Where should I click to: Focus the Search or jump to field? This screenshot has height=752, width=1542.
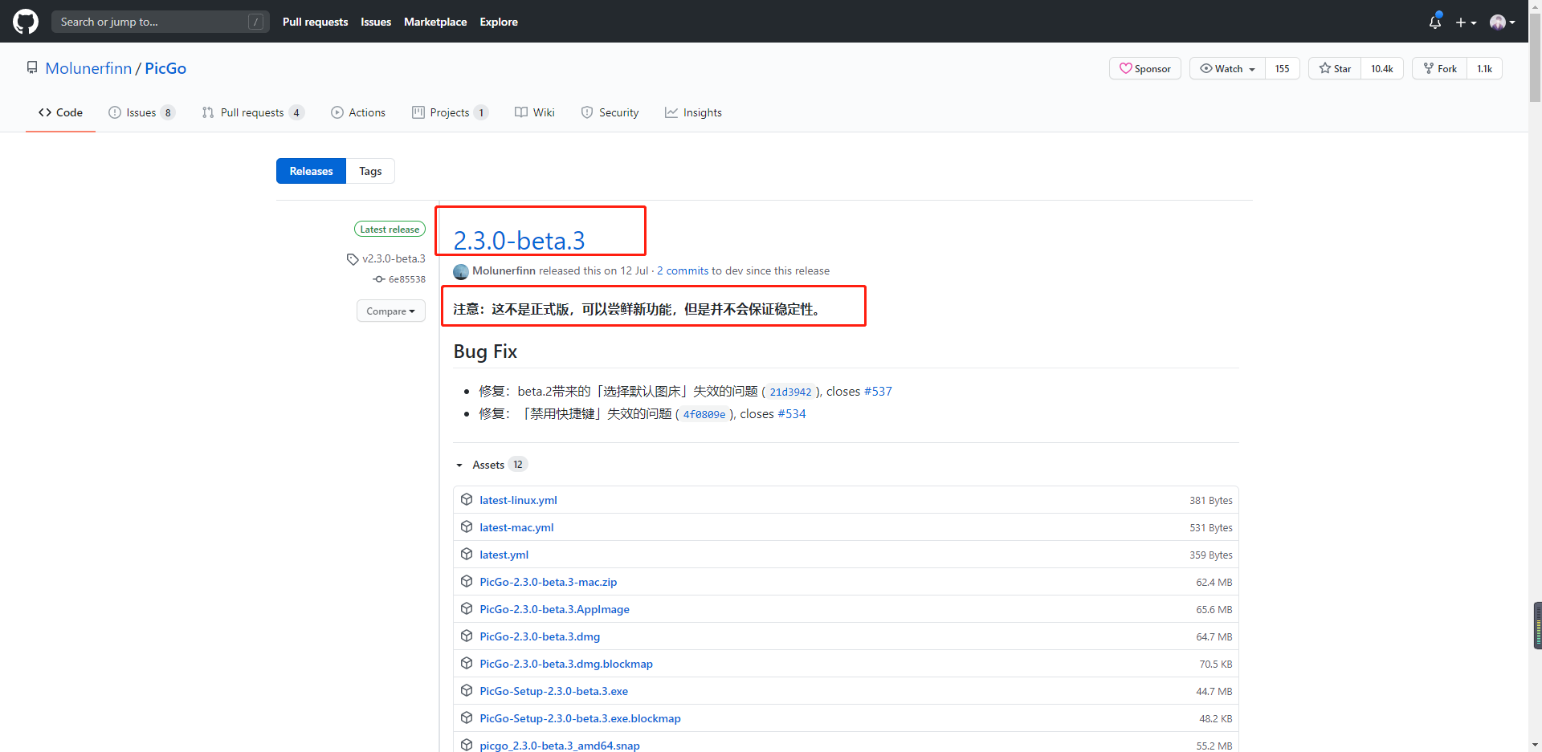pos(161,22)
